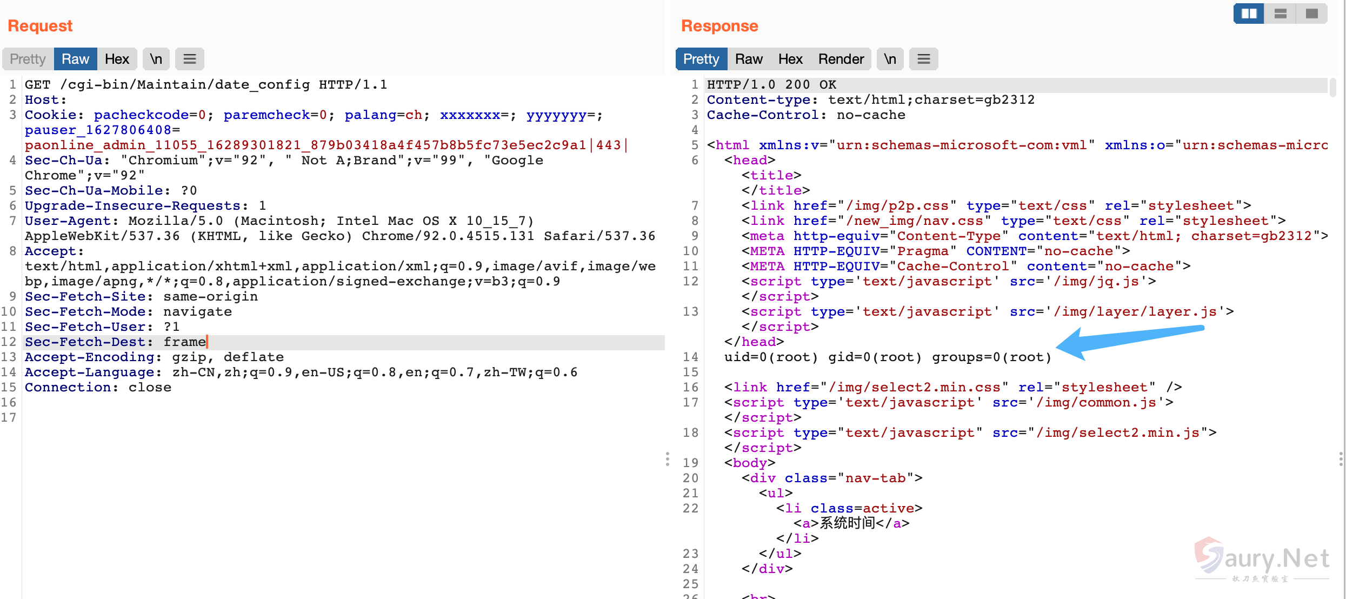Place cursor in Sec-Fetch-Dest header line
Screen dimensions: 1346x599
tap(116, 342)
